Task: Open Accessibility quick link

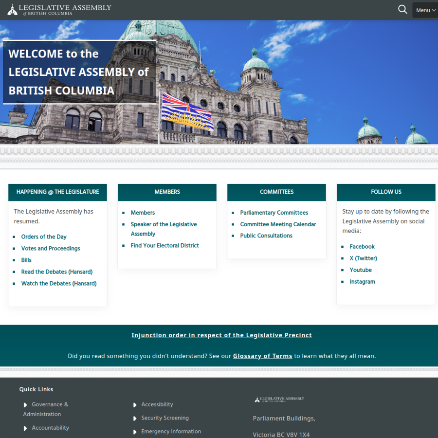Action: pos(157,404)
